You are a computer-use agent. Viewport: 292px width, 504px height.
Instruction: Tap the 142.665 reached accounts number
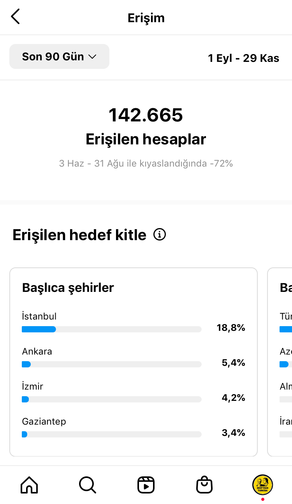point(146,115)
